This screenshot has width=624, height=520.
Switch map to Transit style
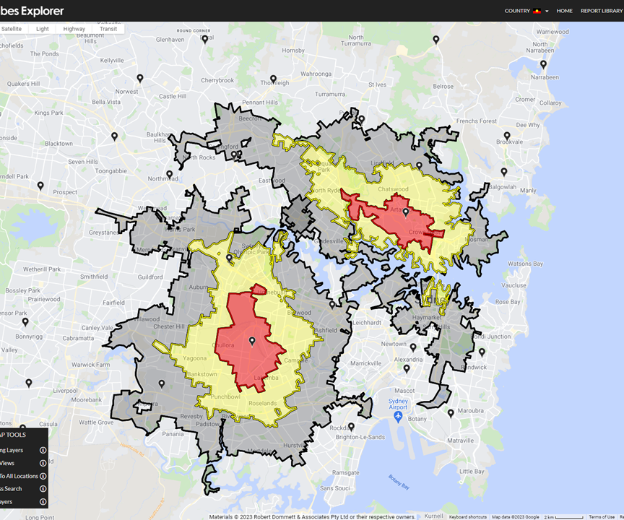click(x=108, y=29)
